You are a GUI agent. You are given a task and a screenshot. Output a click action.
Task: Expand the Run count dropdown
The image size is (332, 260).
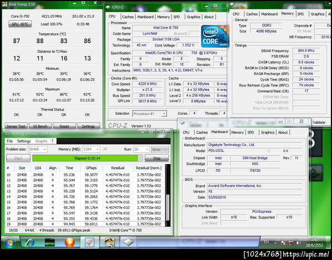(147, 149)
